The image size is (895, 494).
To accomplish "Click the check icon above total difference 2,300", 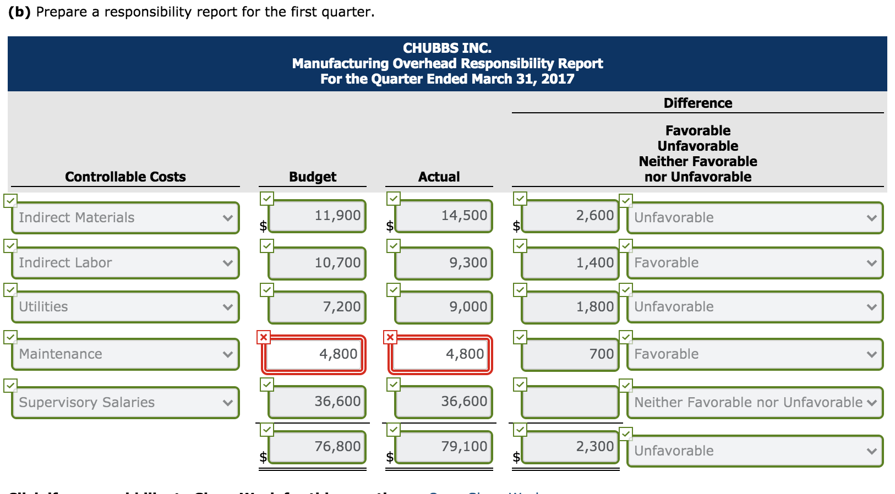I will (x=520, y=430).
